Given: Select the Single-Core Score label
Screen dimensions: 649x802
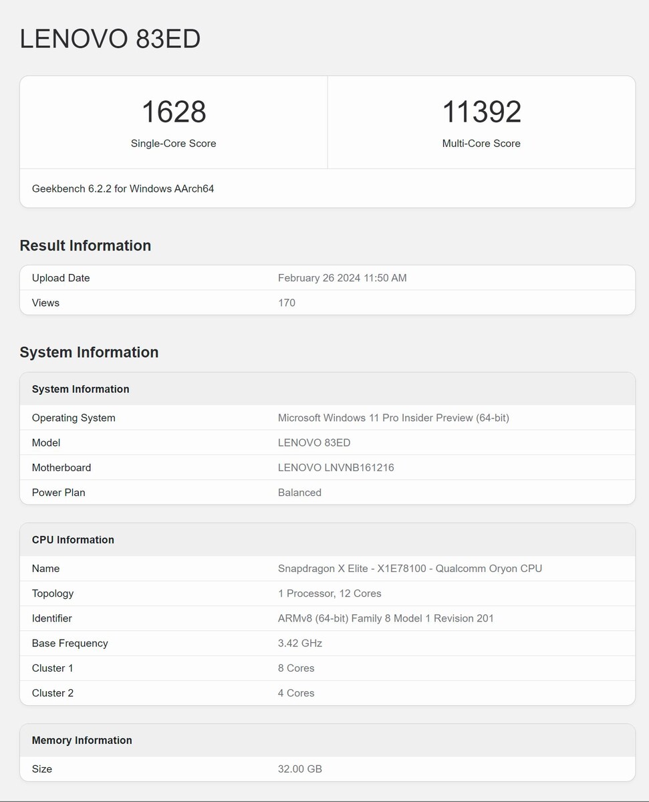Looking at the screenshot, I should (174, 144).
